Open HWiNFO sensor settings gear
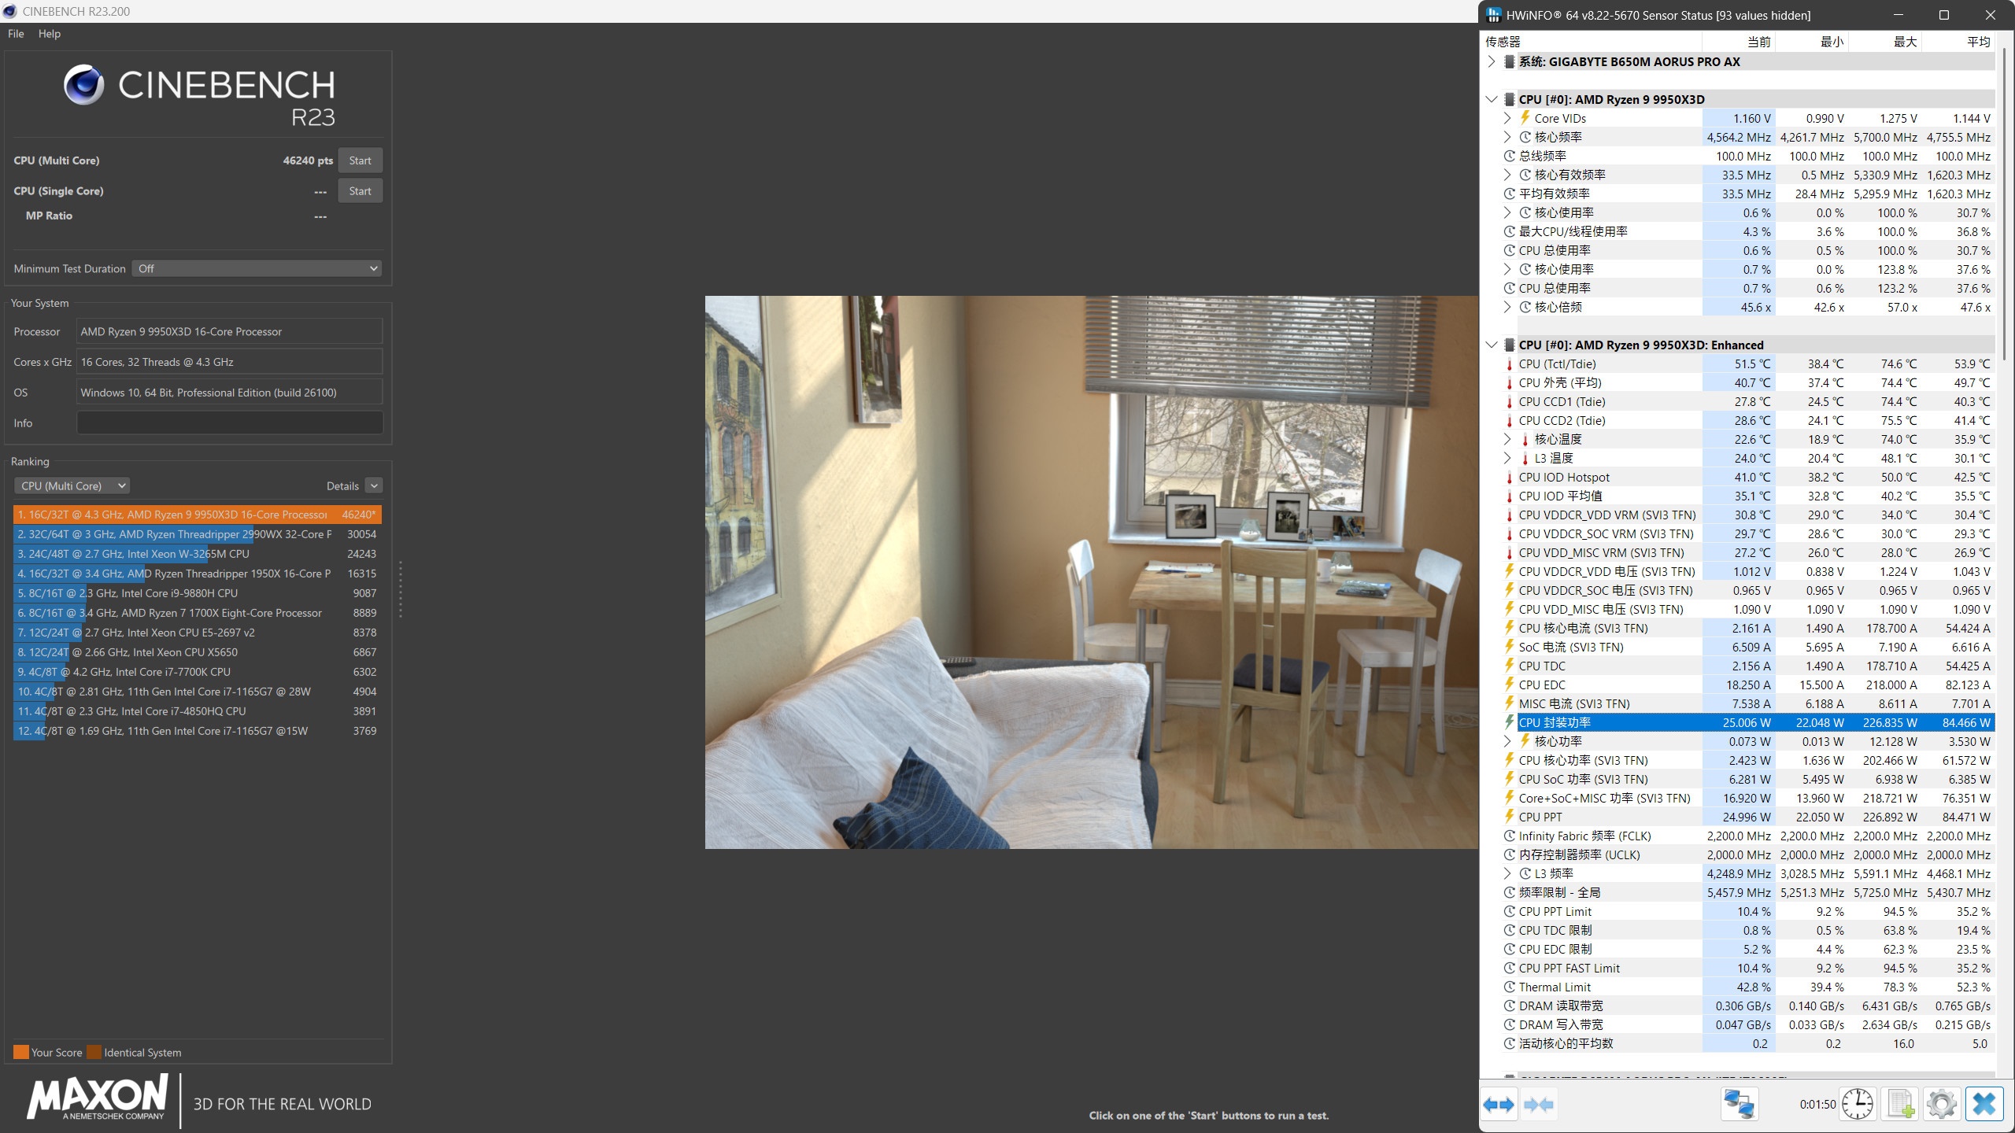Viewport: 2015px width, 1133px height. (x=1942, y=1105)
